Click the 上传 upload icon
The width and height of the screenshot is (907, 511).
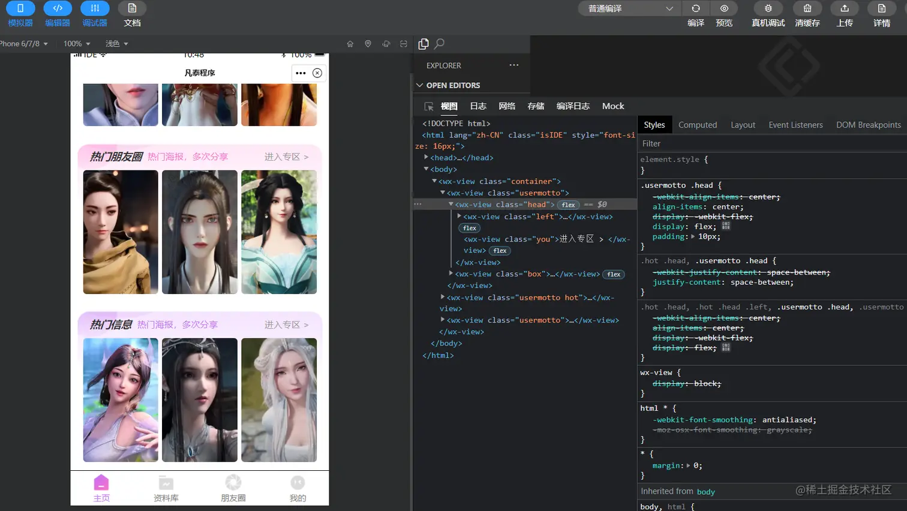click(x=845, y=8)
